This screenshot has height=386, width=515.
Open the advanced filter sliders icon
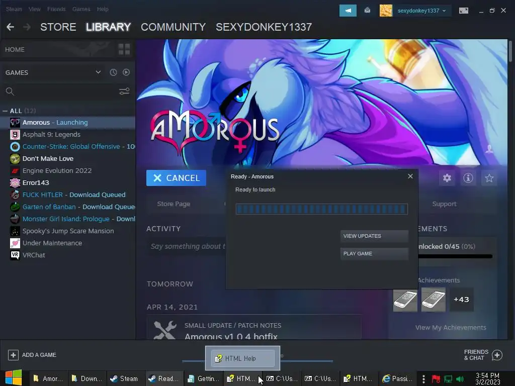tap(124, 91)
